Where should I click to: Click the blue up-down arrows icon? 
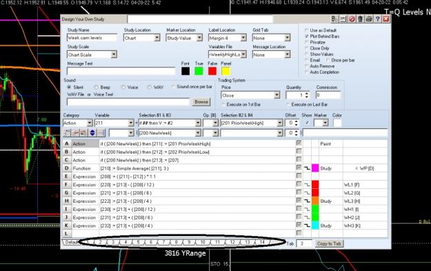(x=92, y=133)
